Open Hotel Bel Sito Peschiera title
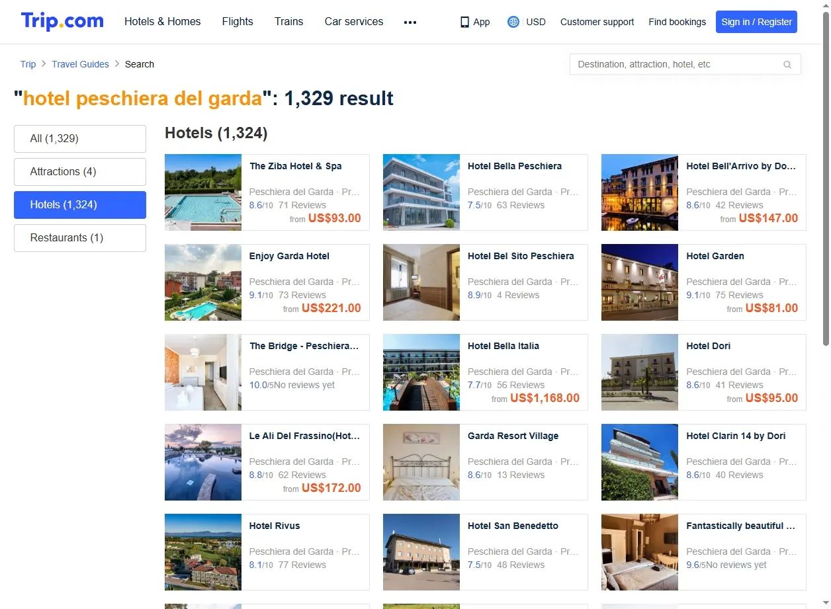The height and width of the screenshot is (609, 831). [521, 256]
